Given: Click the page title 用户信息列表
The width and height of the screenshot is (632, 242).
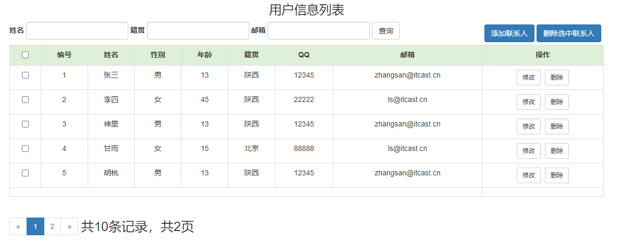Looking at the screenshot, I should point(307,10).
